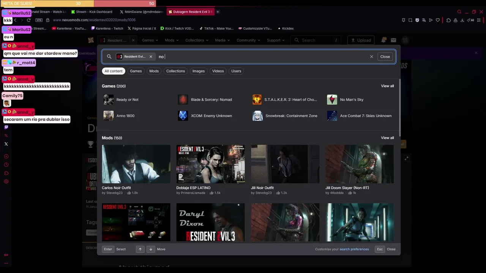
Task: Filter search results by Users
Action: (x=236, y=71)
